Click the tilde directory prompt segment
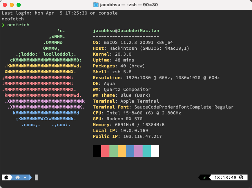This screenshot has width=252, height=188. pyautogui.click(x=25, y=177)
